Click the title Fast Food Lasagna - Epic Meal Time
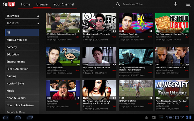 point(171,34)
